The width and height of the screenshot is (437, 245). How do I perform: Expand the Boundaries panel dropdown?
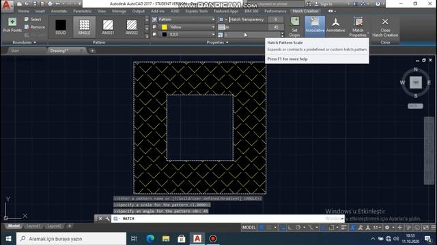[x=25, y=42]
